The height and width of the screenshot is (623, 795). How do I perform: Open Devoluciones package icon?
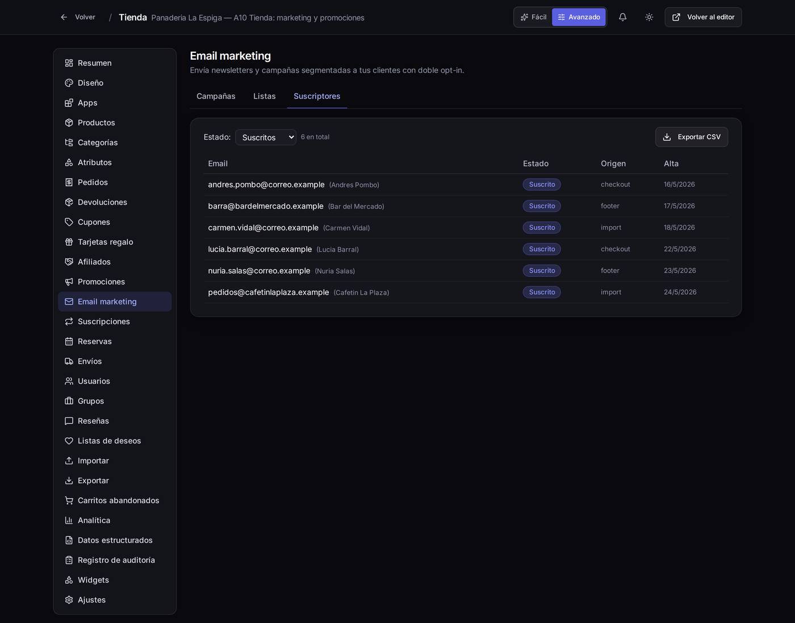click(x=69, y=202)
